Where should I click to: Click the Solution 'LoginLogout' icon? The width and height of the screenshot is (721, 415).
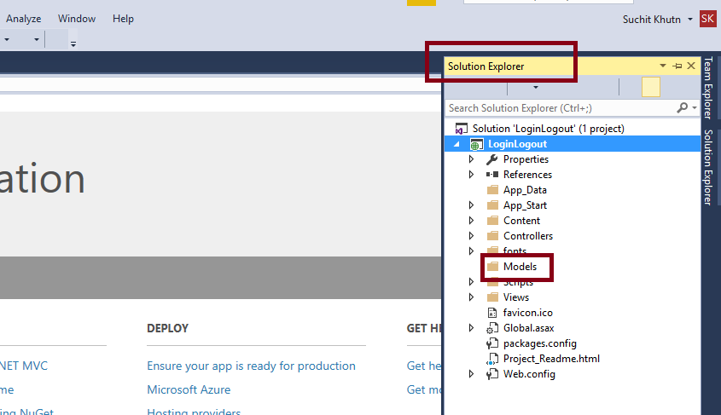[462, 129]
